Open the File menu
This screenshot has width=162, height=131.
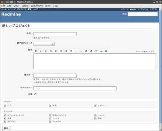pyautogui.click(x=3, y=6)
